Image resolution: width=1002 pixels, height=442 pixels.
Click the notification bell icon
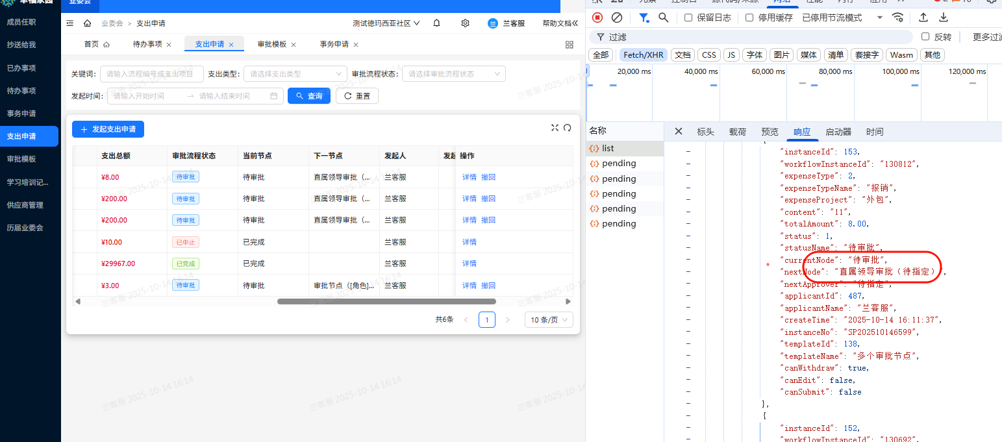coord(436,23)
